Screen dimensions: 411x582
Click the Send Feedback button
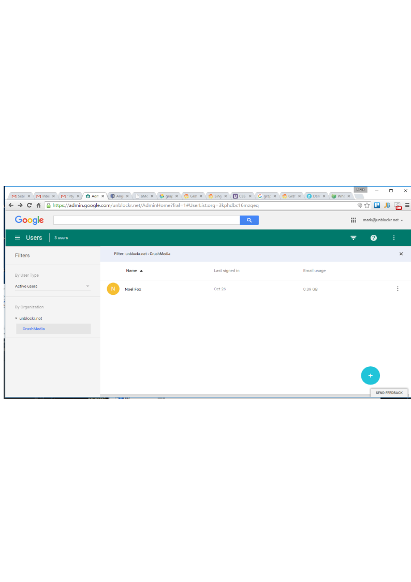(389, 393)
